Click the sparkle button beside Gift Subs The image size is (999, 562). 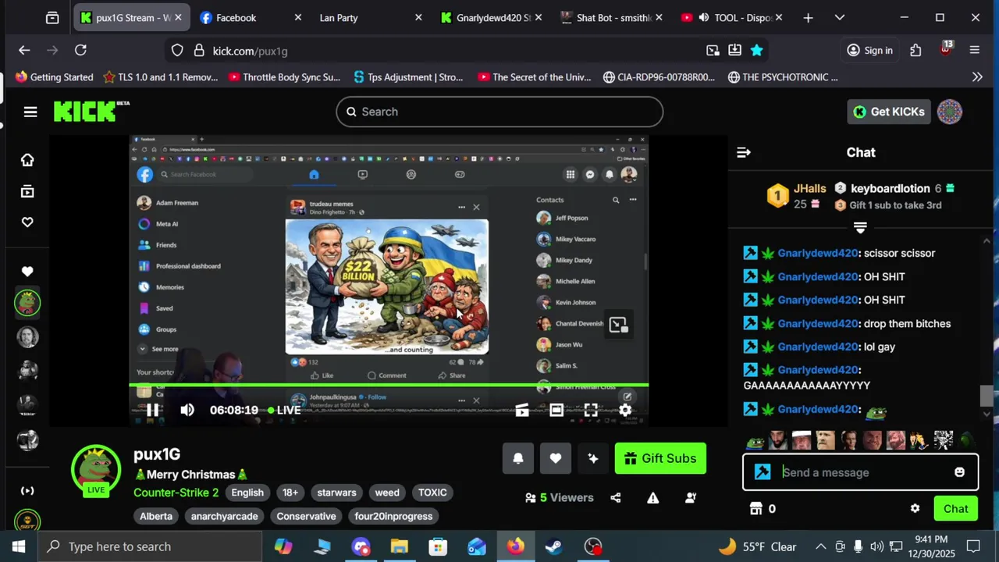(x=593, y=458)
